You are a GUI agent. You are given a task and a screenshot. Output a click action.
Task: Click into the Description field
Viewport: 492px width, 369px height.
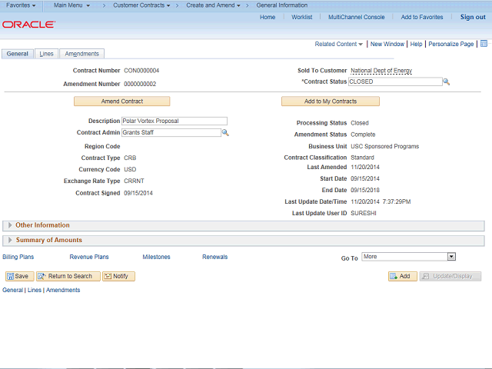[x=175, y=121]
